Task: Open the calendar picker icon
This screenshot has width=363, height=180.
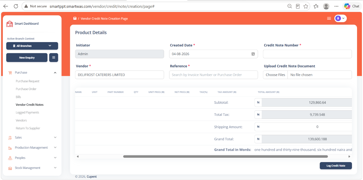Action: 253,54
